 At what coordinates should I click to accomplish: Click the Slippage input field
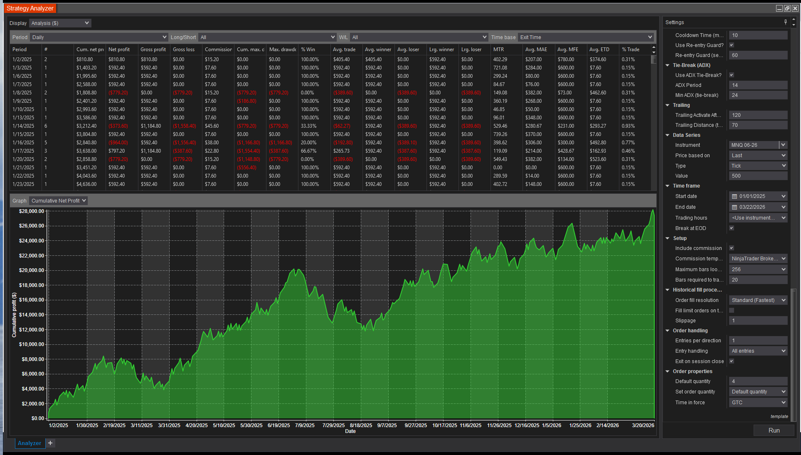(x=758, y=321)
